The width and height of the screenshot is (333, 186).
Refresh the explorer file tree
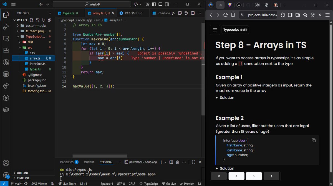coord(44,20)
